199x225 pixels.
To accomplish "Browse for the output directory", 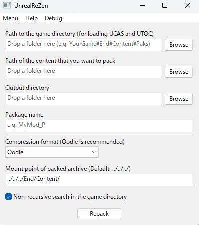I will coord(179,99).
